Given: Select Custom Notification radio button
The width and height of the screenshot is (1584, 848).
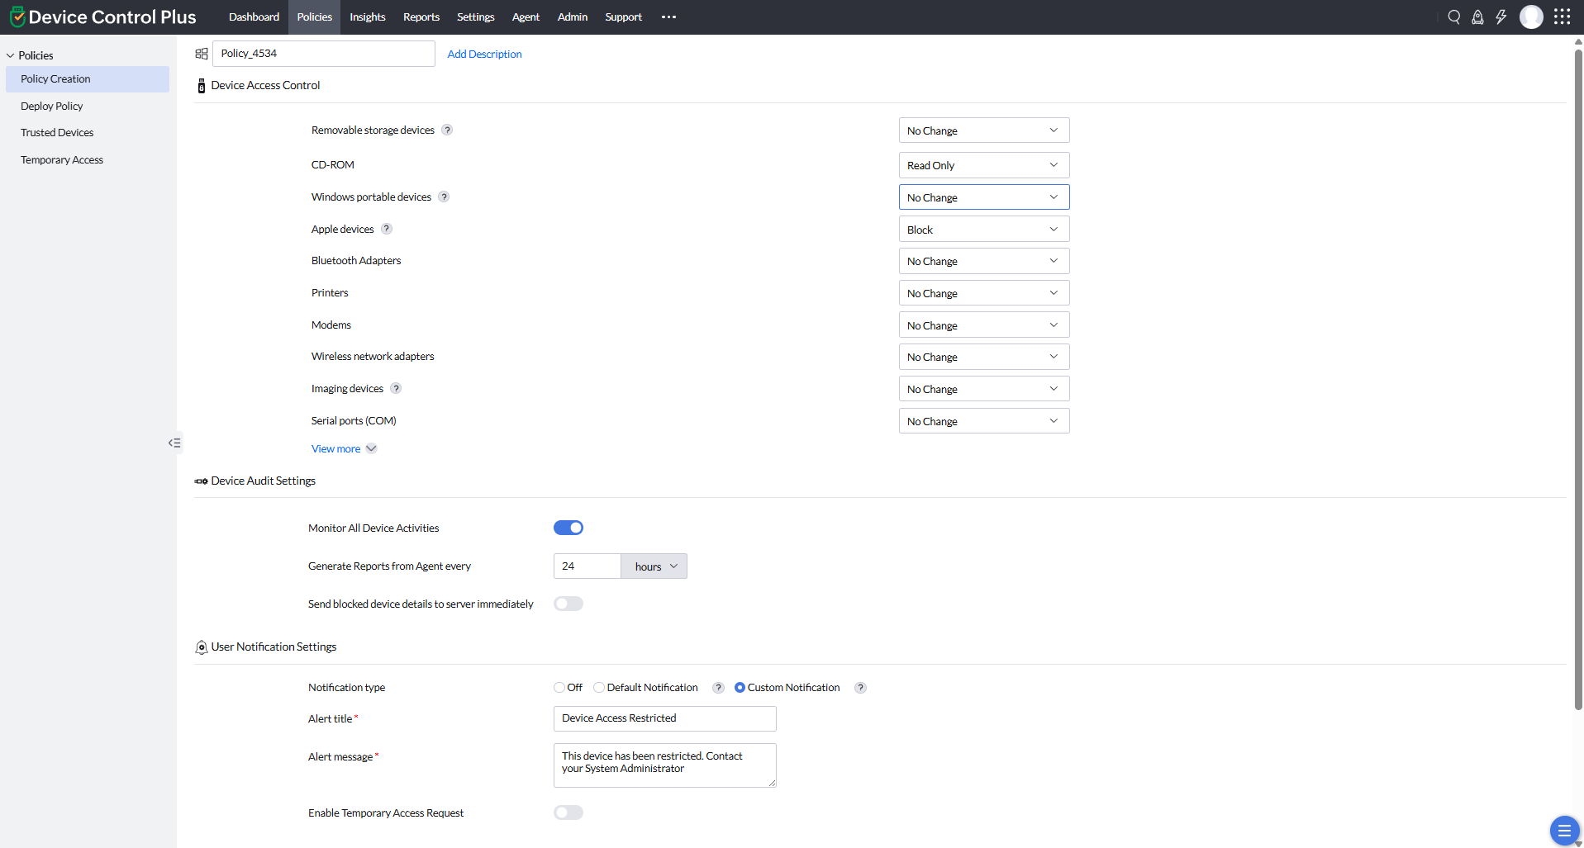Looking at the screenshot, I should pos(740,687).
